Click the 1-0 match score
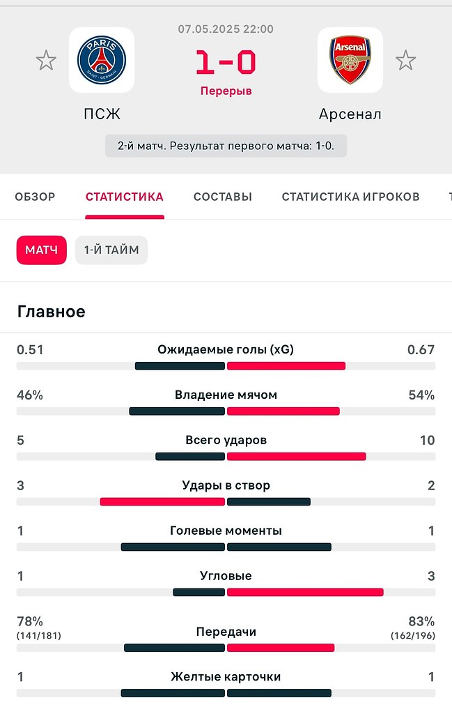Viewport: 452px width, 714px height. tap(226, 62)
